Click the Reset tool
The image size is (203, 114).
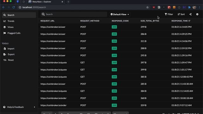point(11,60)
